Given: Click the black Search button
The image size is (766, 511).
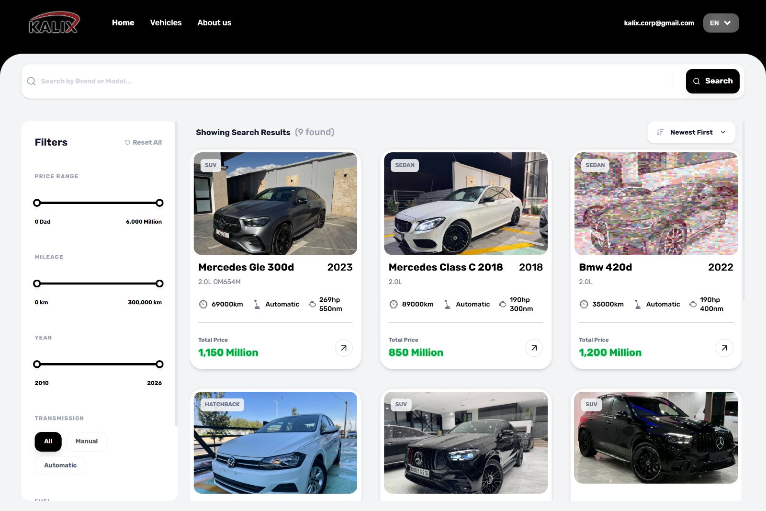Looking at the screenshot, I should click(712, 81).
